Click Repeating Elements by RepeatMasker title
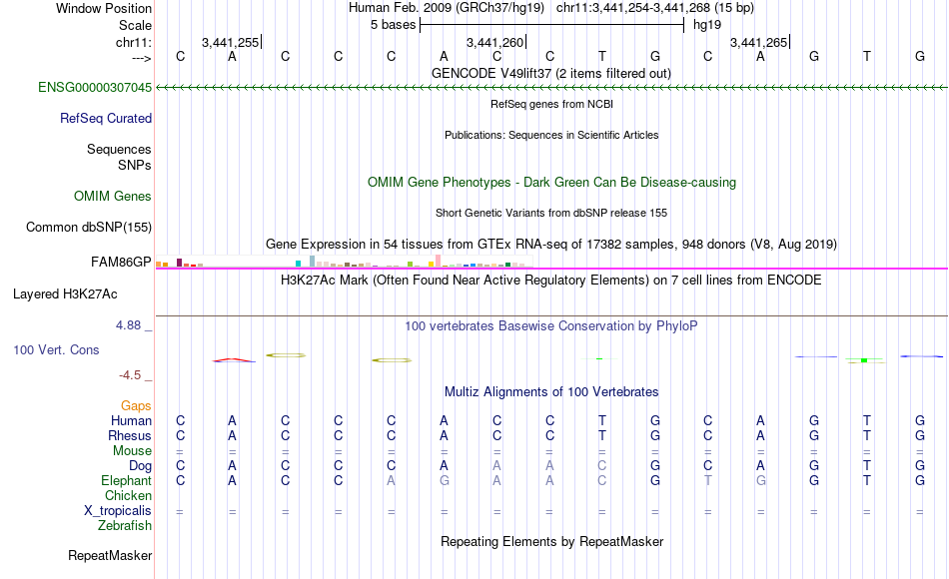Screen dimensions: 949x579 [x=552, y=541]
